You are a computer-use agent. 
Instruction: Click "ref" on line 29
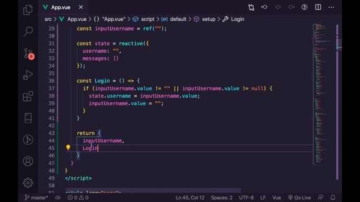[147, 29]
